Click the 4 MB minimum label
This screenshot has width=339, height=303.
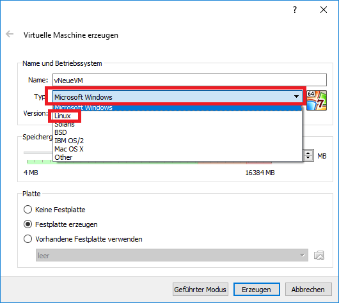click(31, 173)
